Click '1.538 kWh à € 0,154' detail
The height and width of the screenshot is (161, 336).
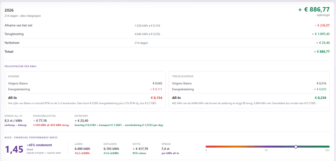(147, 26)
